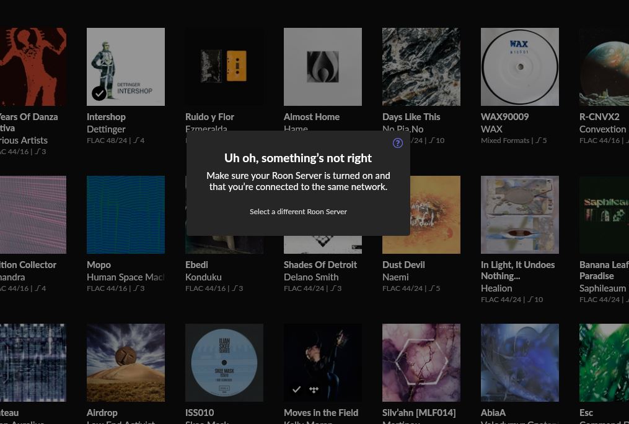Click the checkmark on Moves in the Field cover
This screenshot has height=424, width=629.
click(296, 389)
